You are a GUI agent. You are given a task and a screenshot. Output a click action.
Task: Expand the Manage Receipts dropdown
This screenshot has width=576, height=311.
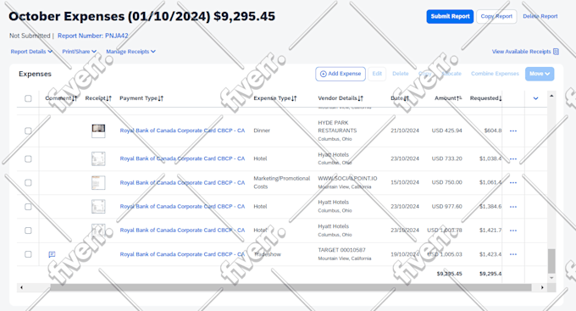[x=130, y=52]
